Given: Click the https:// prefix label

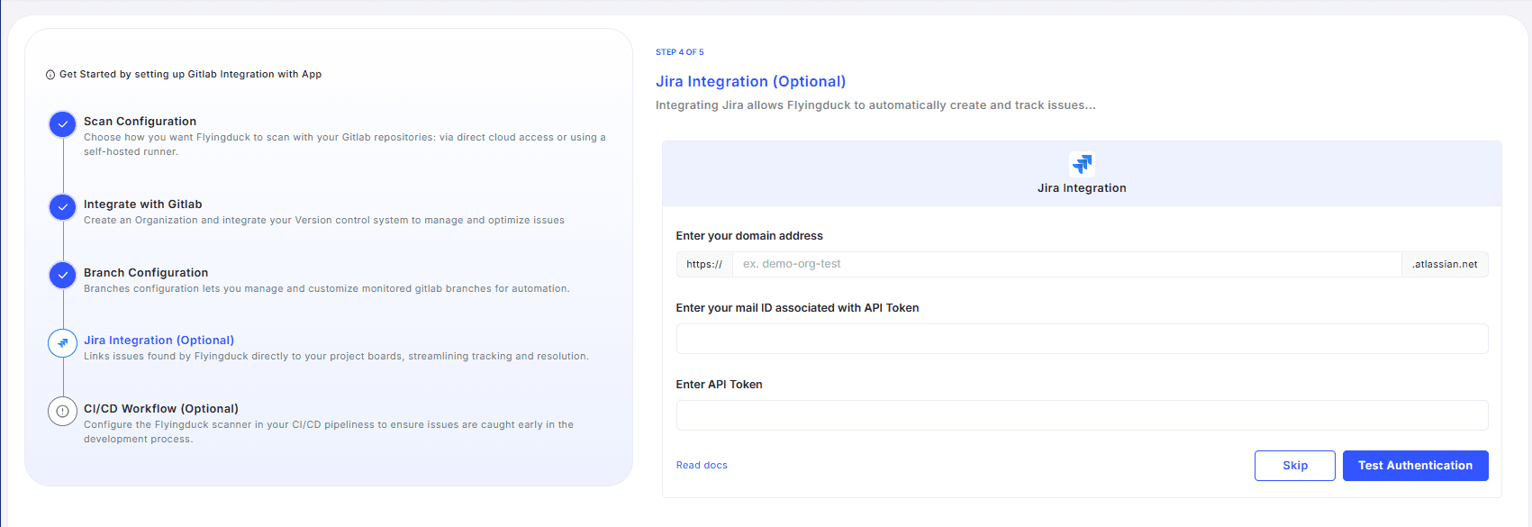Looking at the screenshot, I should 704,264.
